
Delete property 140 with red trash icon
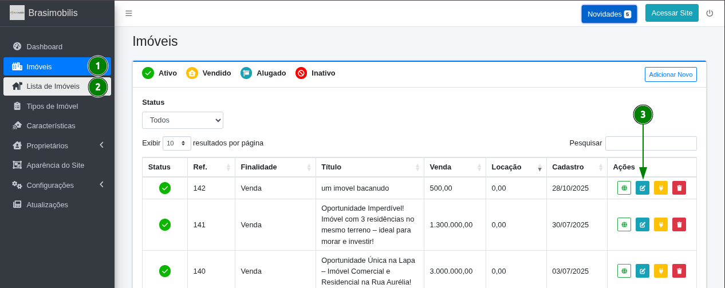[679, 271]
